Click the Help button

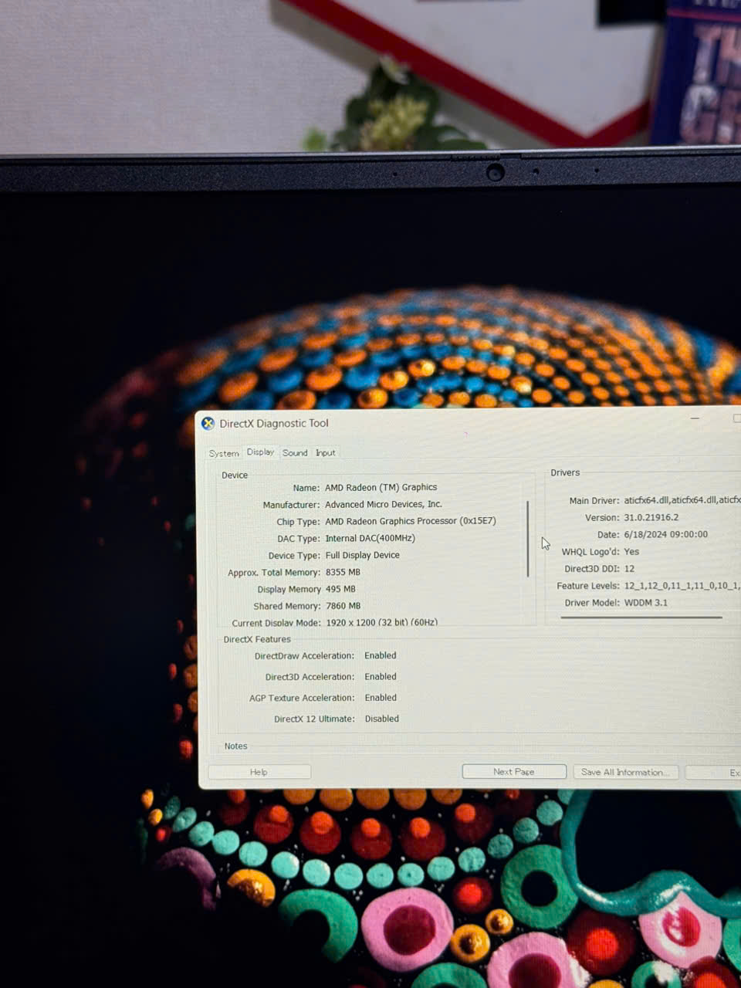pyautogui.click(x=259, y=772)
